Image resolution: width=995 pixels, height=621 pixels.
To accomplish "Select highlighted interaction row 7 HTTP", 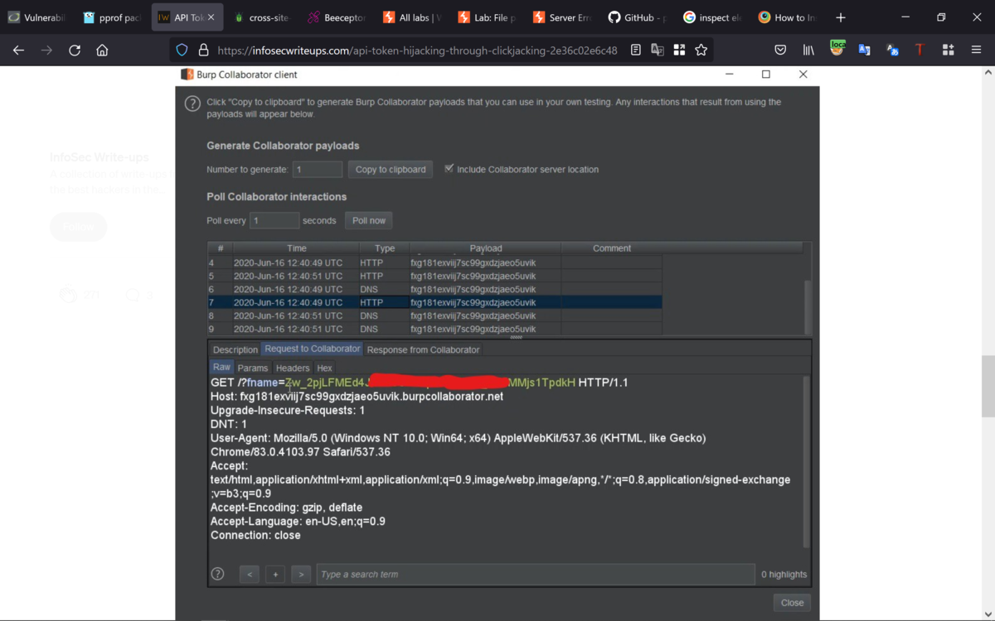I will [434, 302].
